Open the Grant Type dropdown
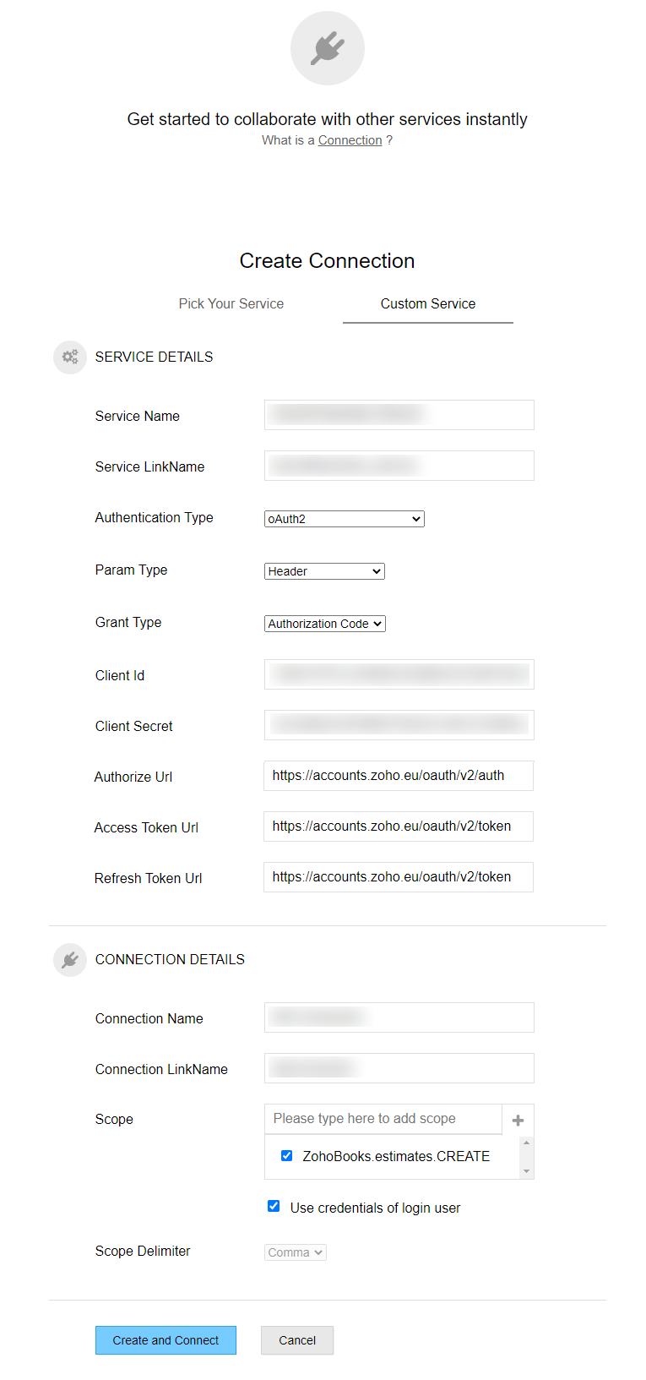This screenshot has height=1380, width=646. 325,624
